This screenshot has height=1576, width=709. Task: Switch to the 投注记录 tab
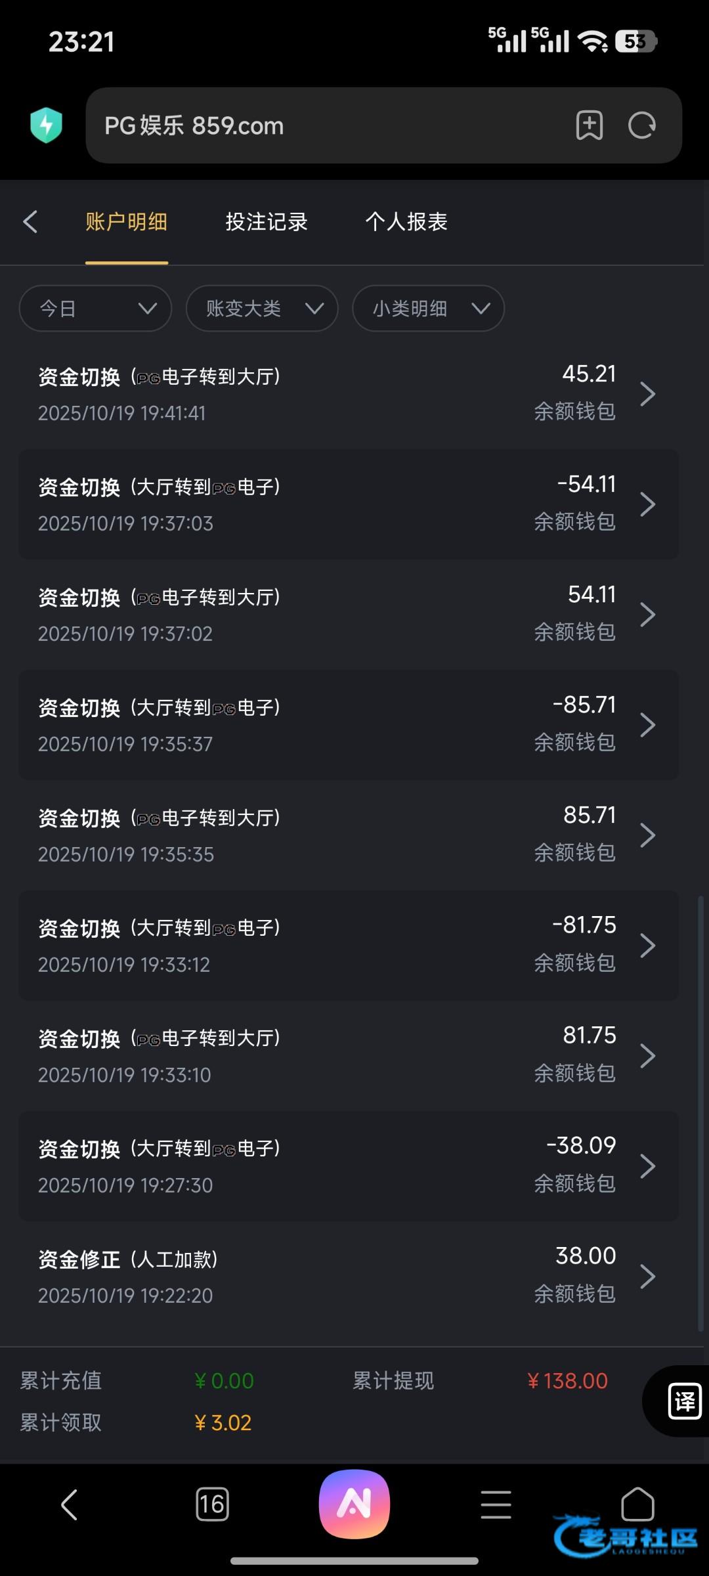pos(267,222)
